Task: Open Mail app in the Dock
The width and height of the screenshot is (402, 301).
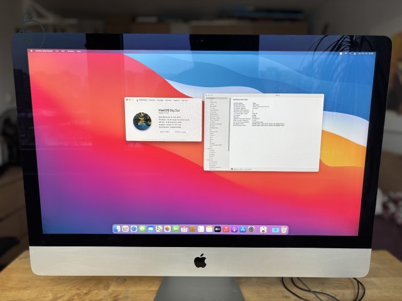Action: point(151,229)
